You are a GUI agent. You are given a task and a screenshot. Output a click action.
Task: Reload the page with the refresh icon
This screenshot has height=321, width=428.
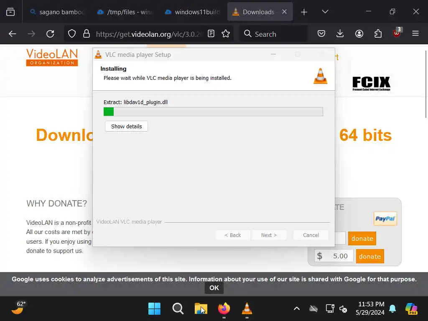50,34
